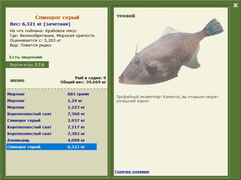Click the Трофейный экземпляр description text
The height and width of the screenshot is (180, 241).
tap(167, 99)
